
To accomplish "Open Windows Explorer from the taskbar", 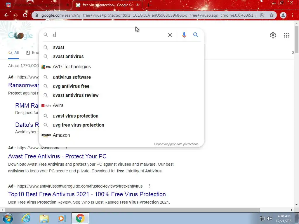I will pos(44,218).
